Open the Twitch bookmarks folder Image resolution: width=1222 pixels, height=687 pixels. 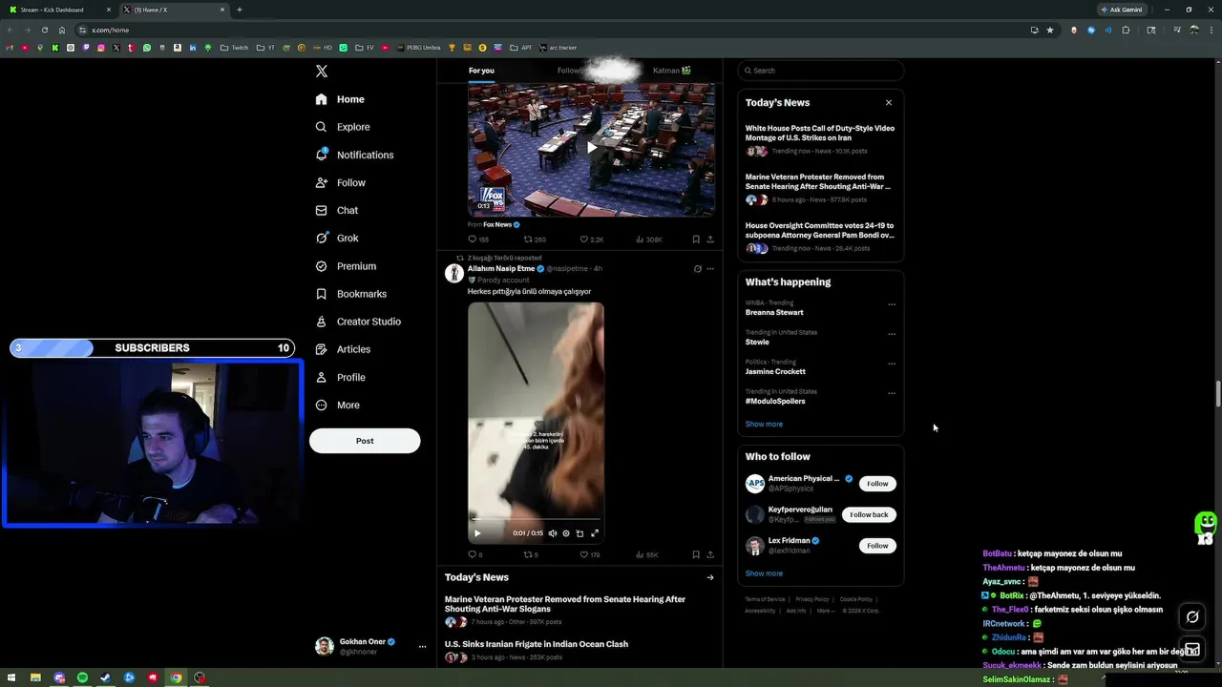tap(234, 48)
